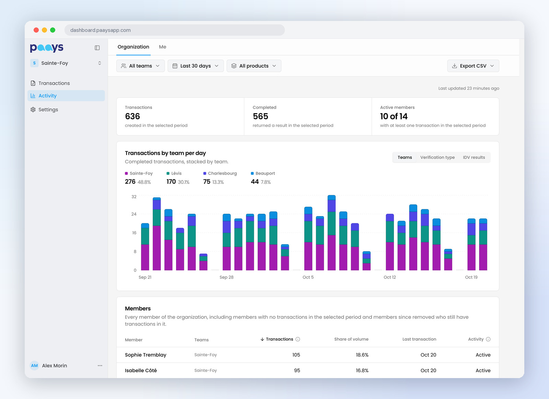The height and width of the screenshot is (399, 549).
Task: Sort by Transactions column arrow
Action: coord(262,339)
